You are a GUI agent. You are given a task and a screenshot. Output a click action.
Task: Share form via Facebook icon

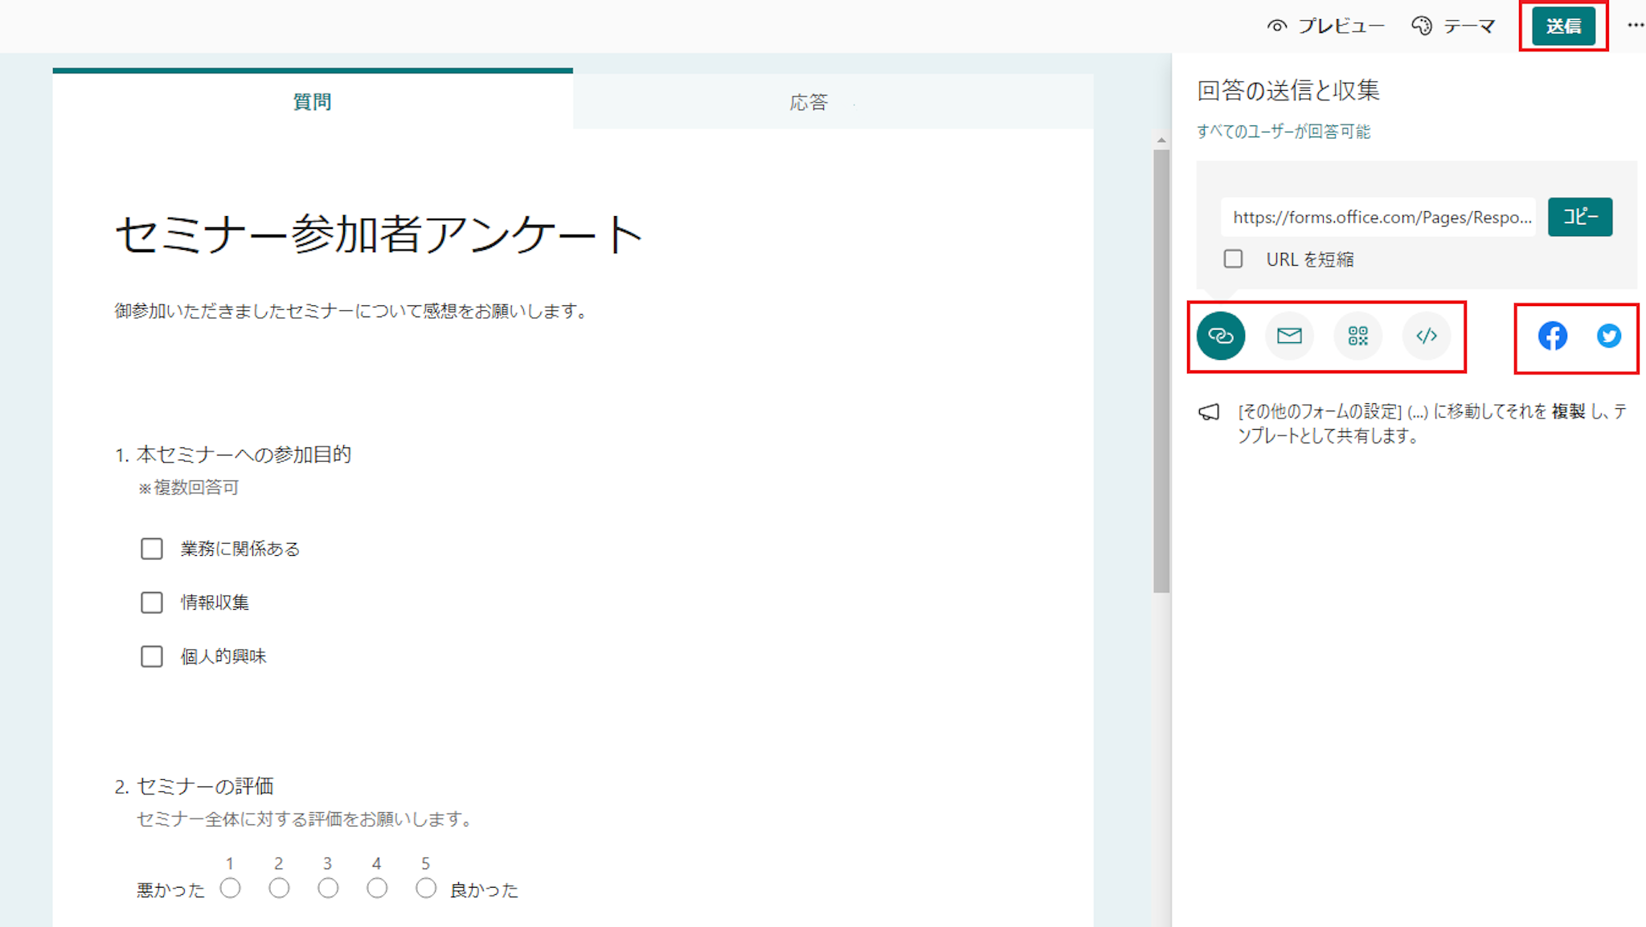pos(1552,336)
